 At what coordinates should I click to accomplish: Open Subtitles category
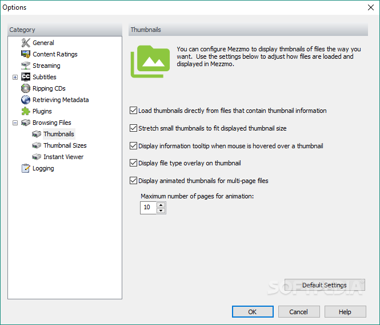(45, 77)
